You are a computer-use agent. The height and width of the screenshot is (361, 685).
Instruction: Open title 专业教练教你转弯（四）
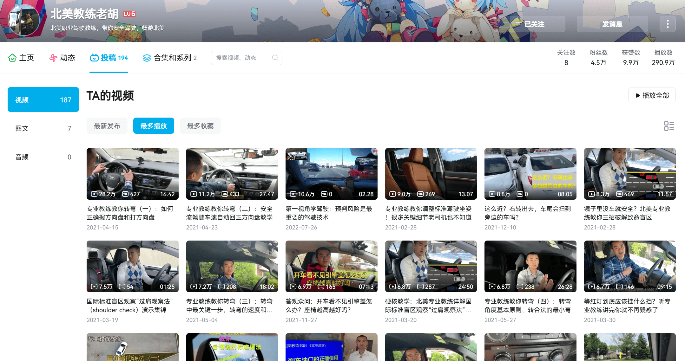528,306
